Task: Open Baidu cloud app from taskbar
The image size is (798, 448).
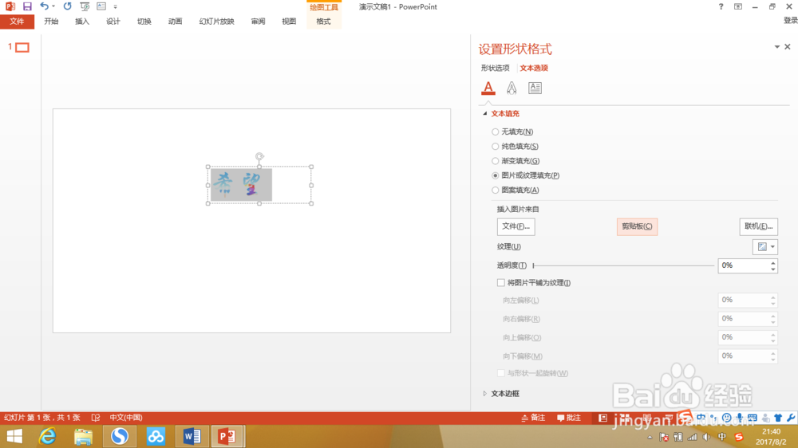Action: pos(156,436)
